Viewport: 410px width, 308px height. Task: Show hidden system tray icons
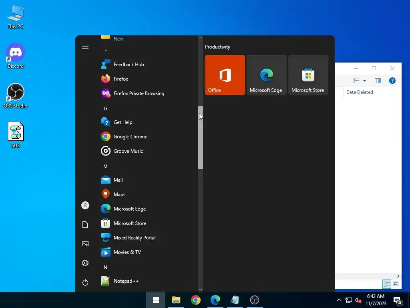pyautogui.click(x=339, y=300)
